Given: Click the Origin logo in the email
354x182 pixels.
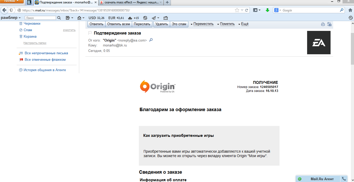Looking at the screenshot, I should click(x=158, y=86).
